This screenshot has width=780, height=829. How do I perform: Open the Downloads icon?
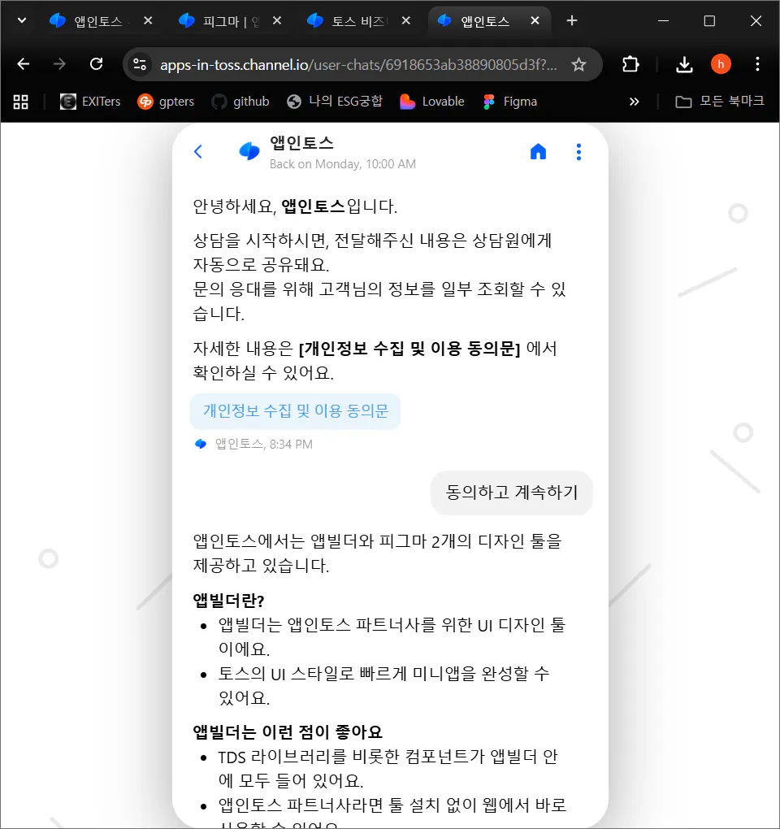(x=684, y=64)
